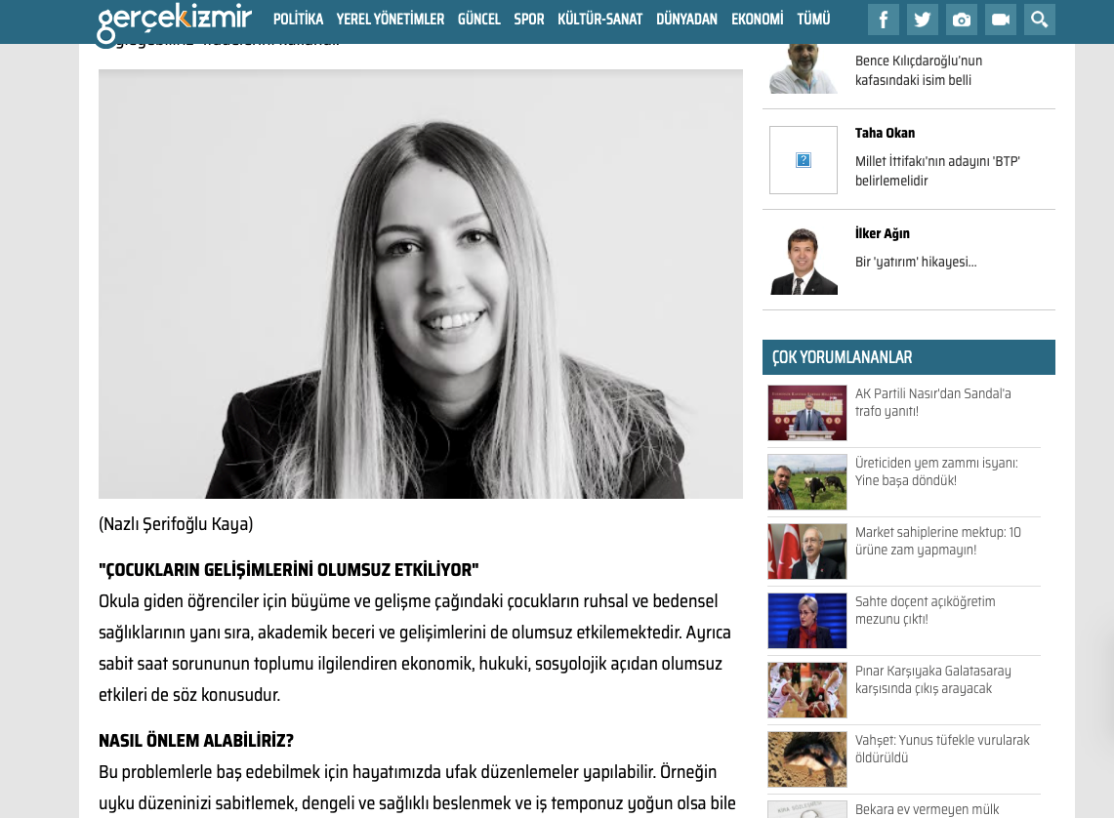
Task: Open the Güncel section
Action: [x=478, y=20]
